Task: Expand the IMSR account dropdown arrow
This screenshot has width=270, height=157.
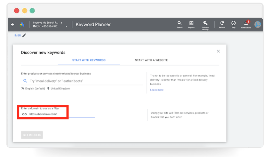Action: pyautogui.click(x=66, y=26)
